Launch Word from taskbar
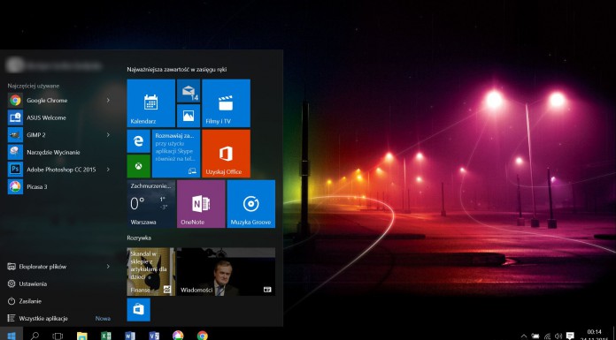The width and height of the screenshot is (616, 340). tap(130, 336)
